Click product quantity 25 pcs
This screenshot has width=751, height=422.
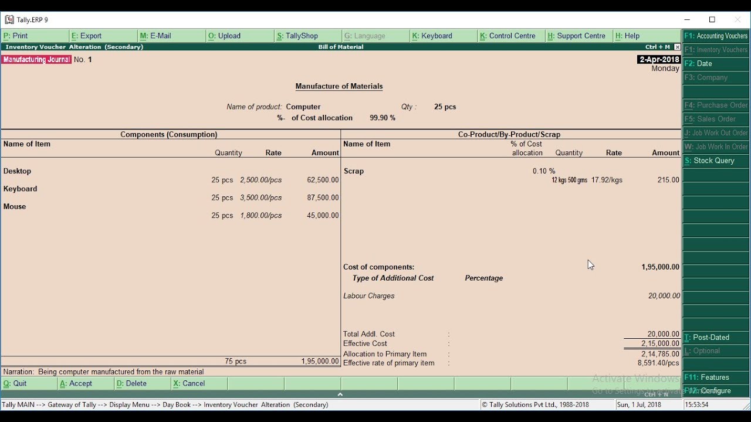(x=445, y=107)
